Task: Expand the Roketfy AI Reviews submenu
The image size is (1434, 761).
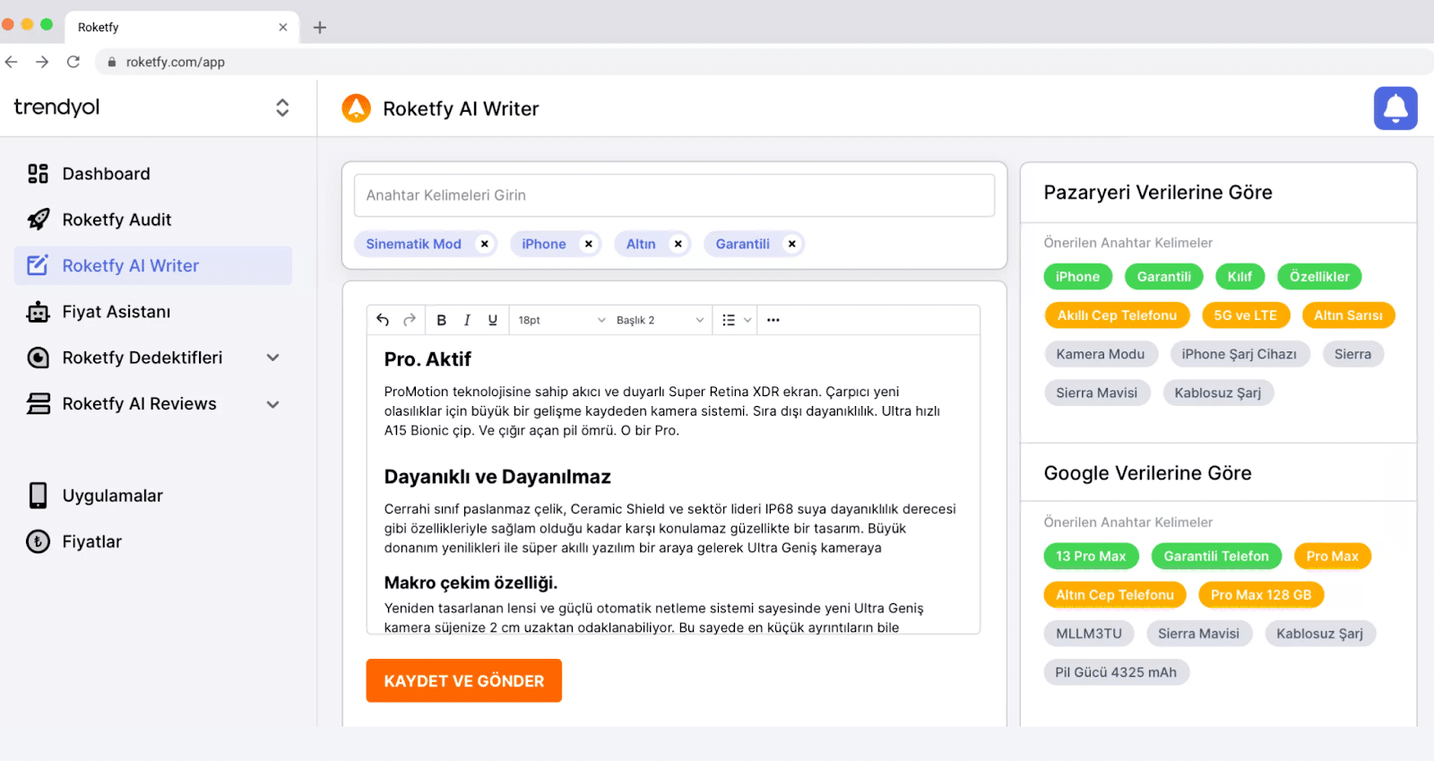Action: click(x=273, y=404)
